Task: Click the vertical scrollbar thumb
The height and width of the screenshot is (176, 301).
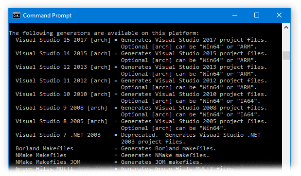Action: tap(286, 55)
